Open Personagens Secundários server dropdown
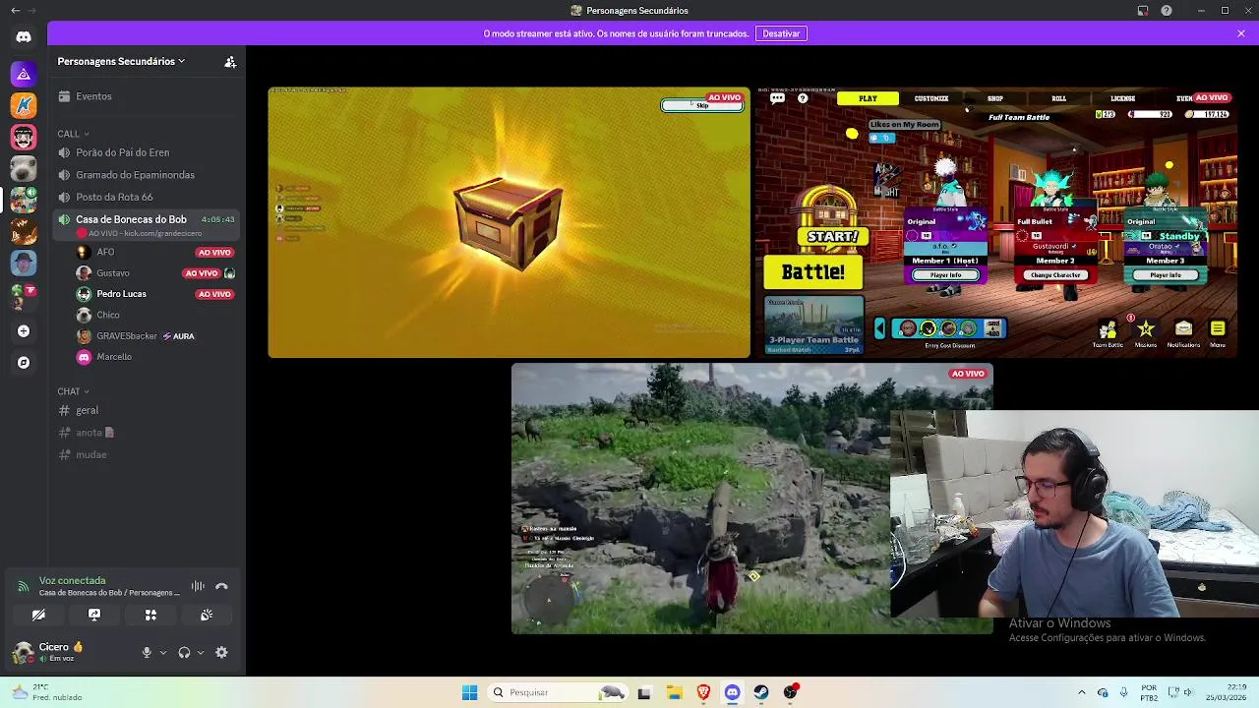The image size is (1259, 708). point(121,61)
